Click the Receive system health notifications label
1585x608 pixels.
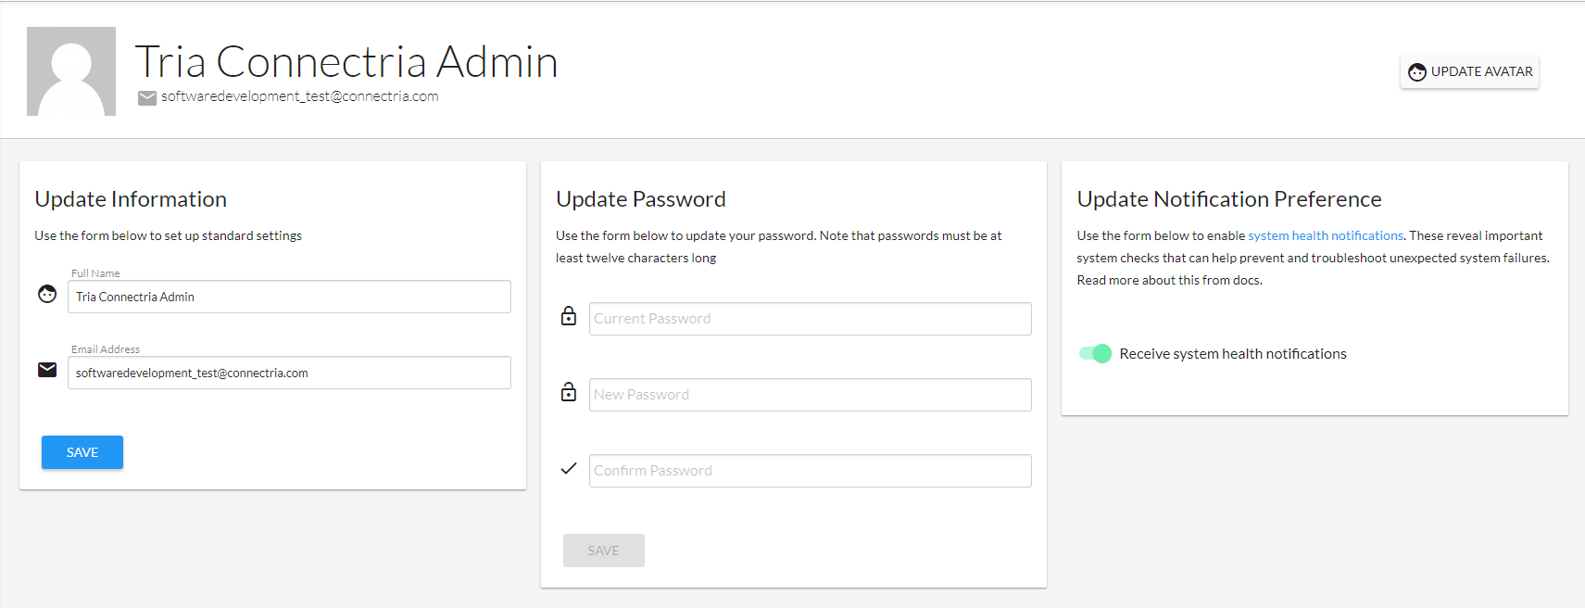(1233, 354)
